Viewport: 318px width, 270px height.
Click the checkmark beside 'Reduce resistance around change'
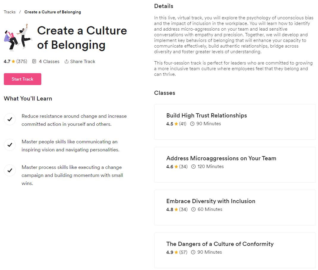[10, 119]
